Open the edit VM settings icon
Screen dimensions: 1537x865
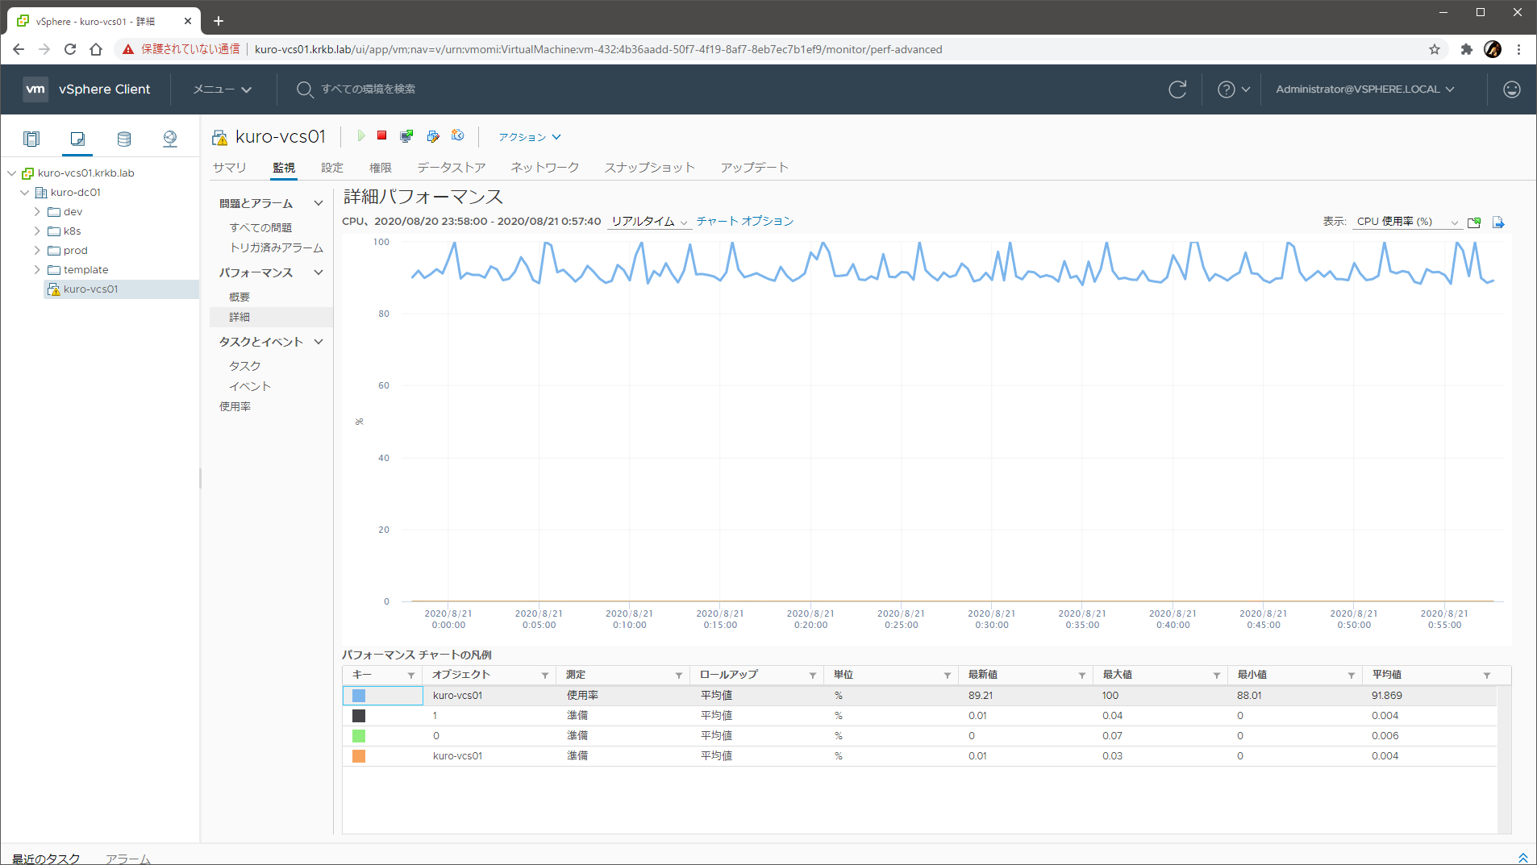433,136
